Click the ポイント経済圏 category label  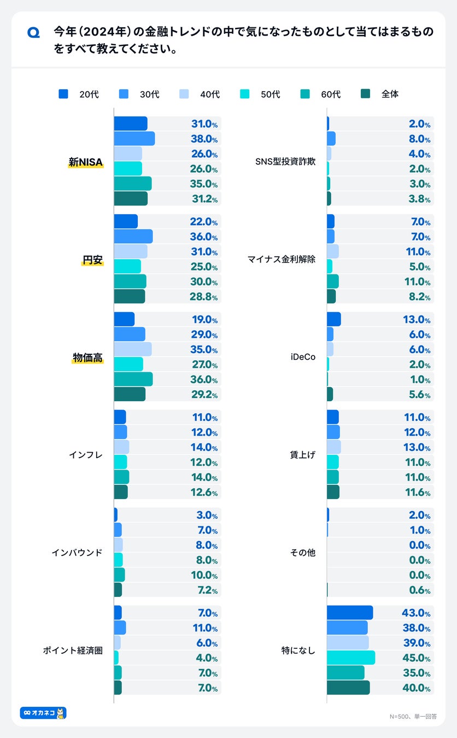(x=73, y=651)
